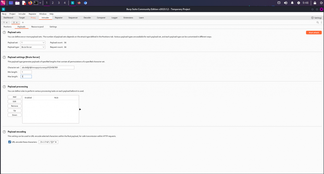Click the Character set input field
Screen dimensions: 324x174
point(47,67)
